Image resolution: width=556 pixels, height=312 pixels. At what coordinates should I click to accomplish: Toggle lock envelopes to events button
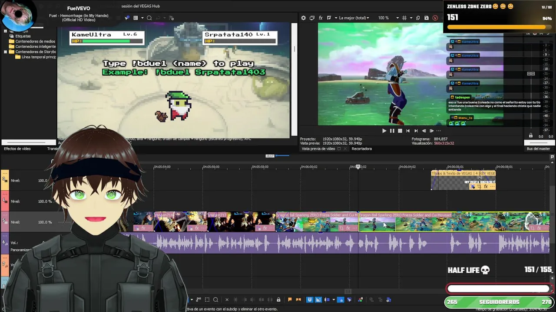[341, 299]
